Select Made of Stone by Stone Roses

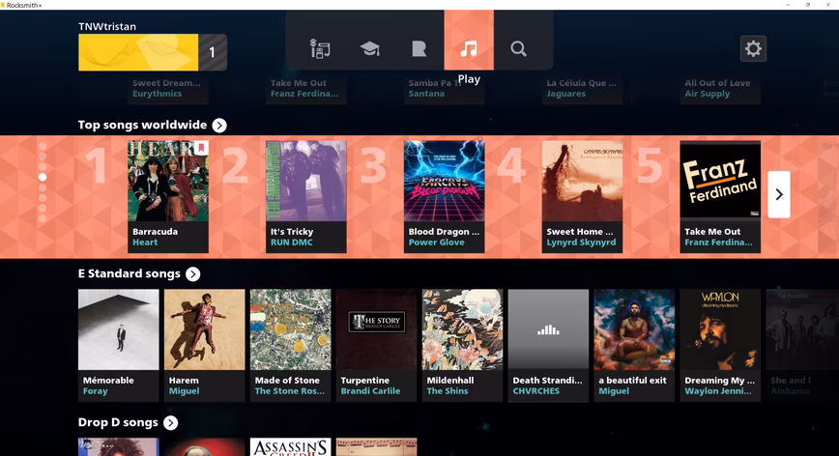(291, 345)
